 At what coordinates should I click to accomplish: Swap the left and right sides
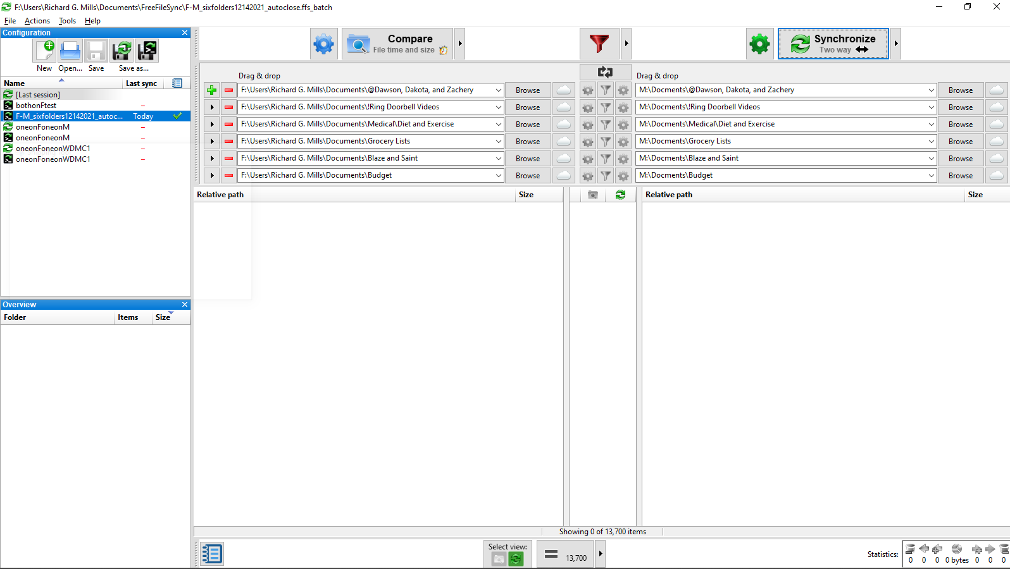pos(605,72)
